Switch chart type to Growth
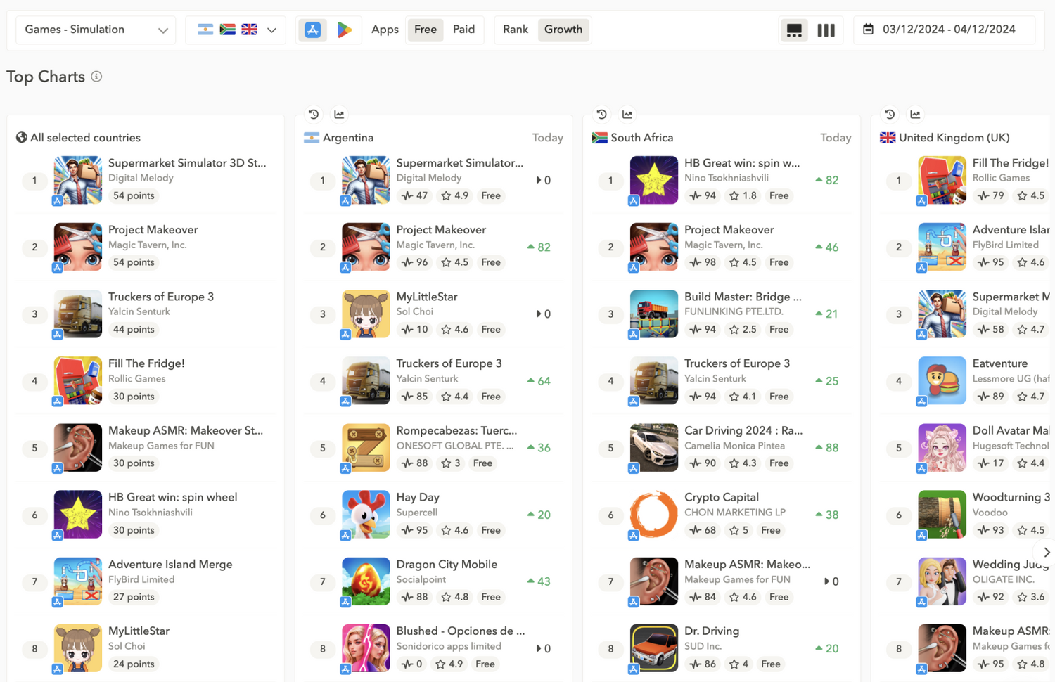1055x682 pixels. [x=563, y=30]
